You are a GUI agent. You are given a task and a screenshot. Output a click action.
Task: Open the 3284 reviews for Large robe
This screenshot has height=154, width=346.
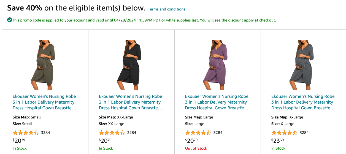[218, 133]
